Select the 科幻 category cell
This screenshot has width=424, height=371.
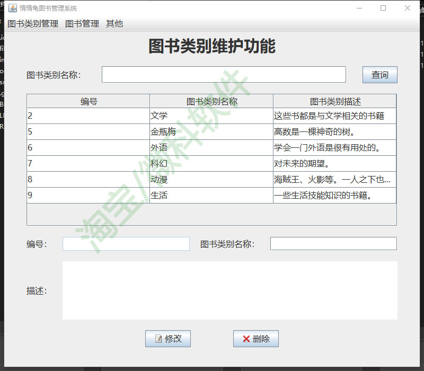point(211,164)
